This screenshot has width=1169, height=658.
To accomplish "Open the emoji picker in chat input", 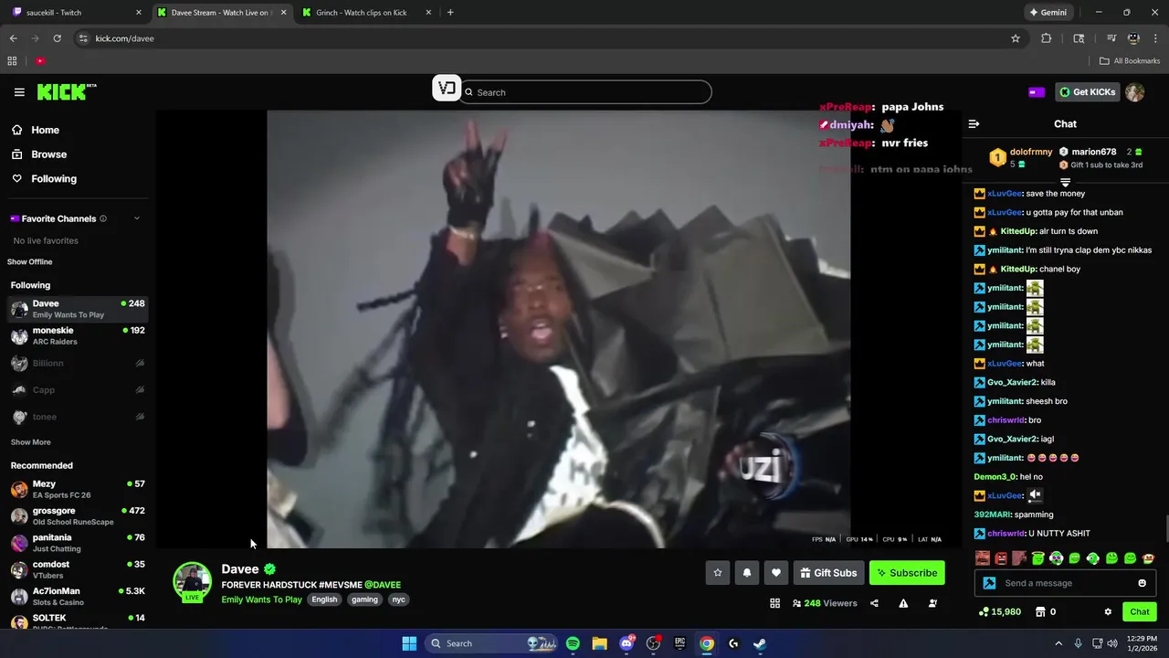I will 1142,583.
